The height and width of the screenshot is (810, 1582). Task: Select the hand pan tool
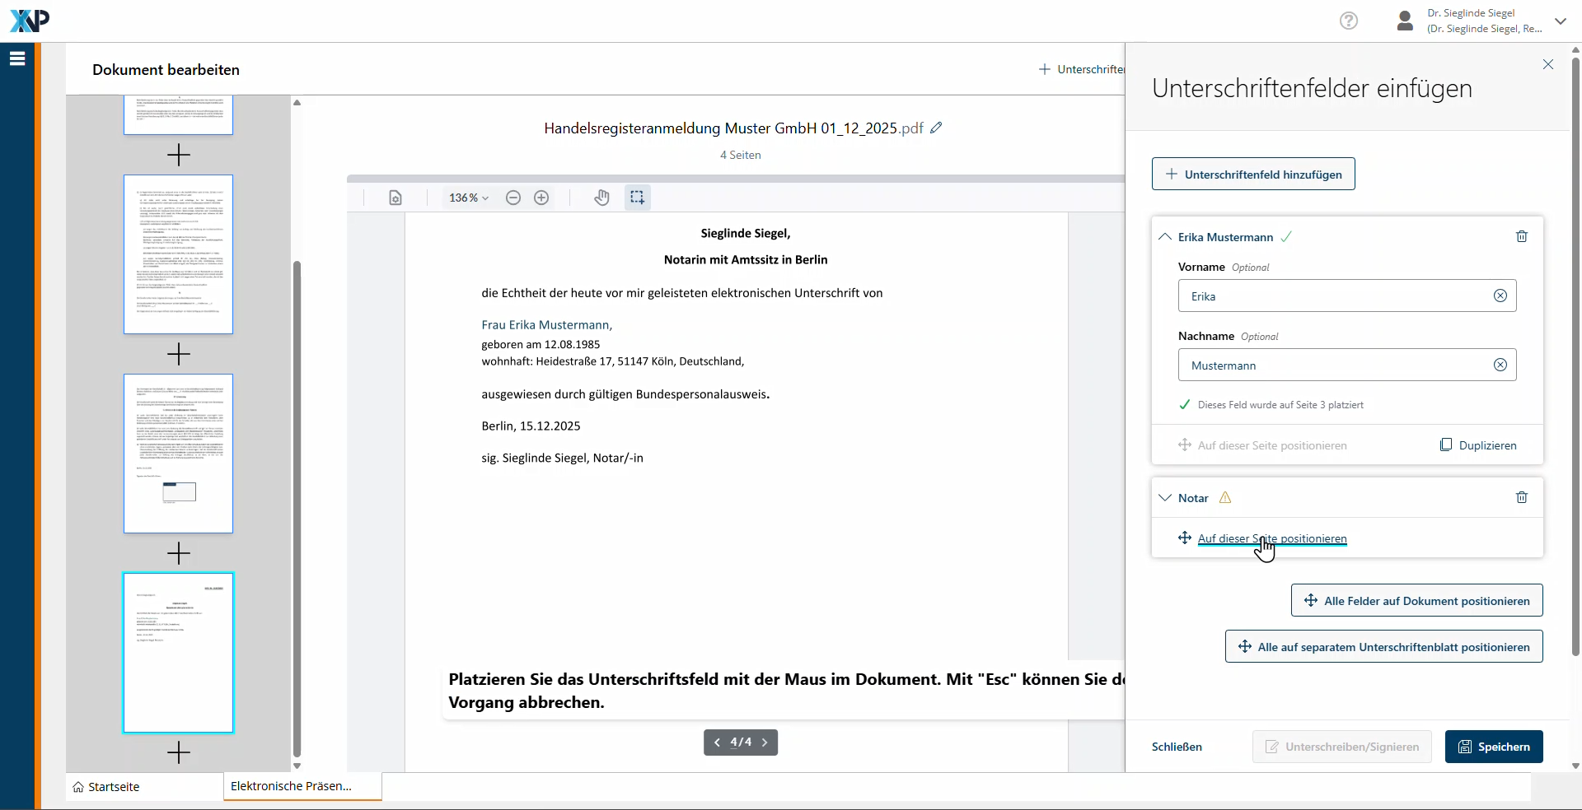click(x=601, y=198)
